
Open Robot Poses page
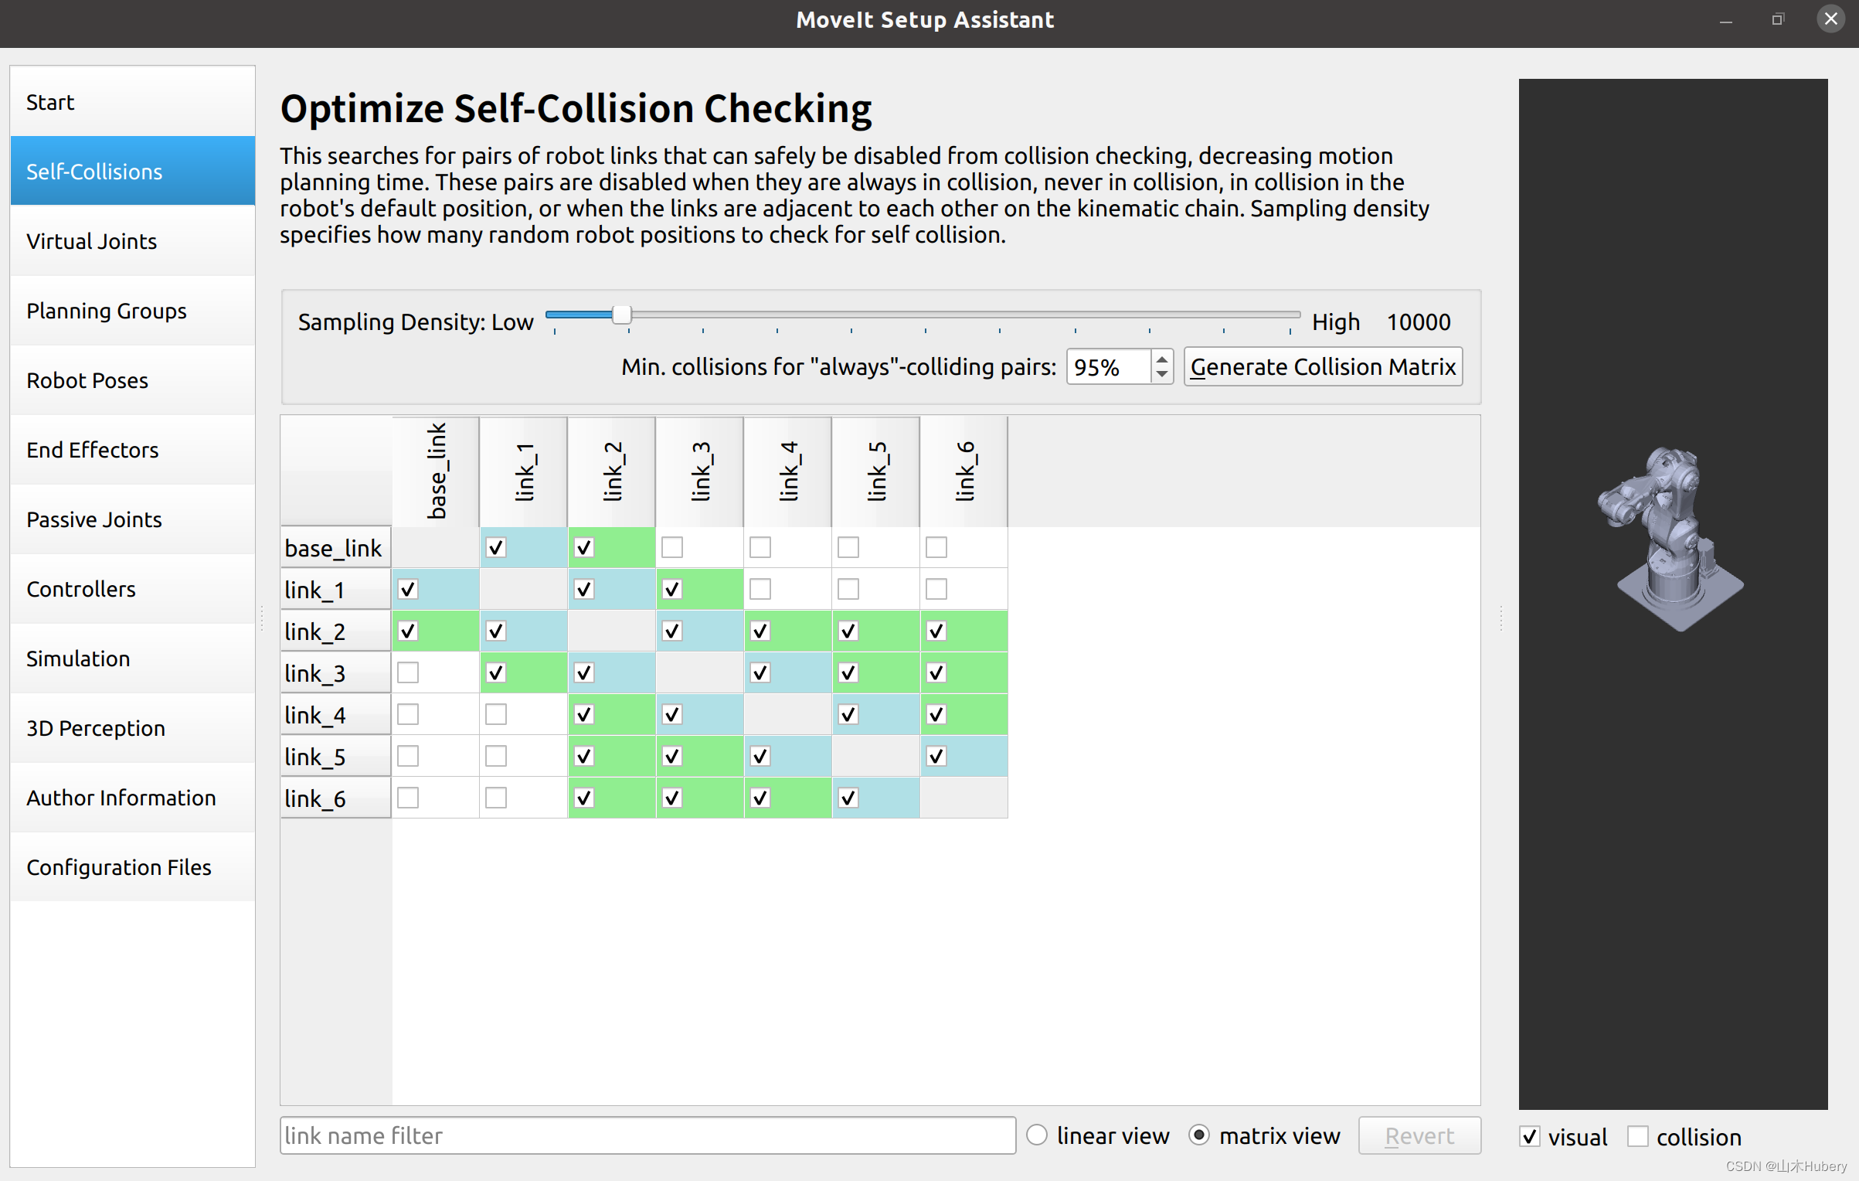pos(132,380)
